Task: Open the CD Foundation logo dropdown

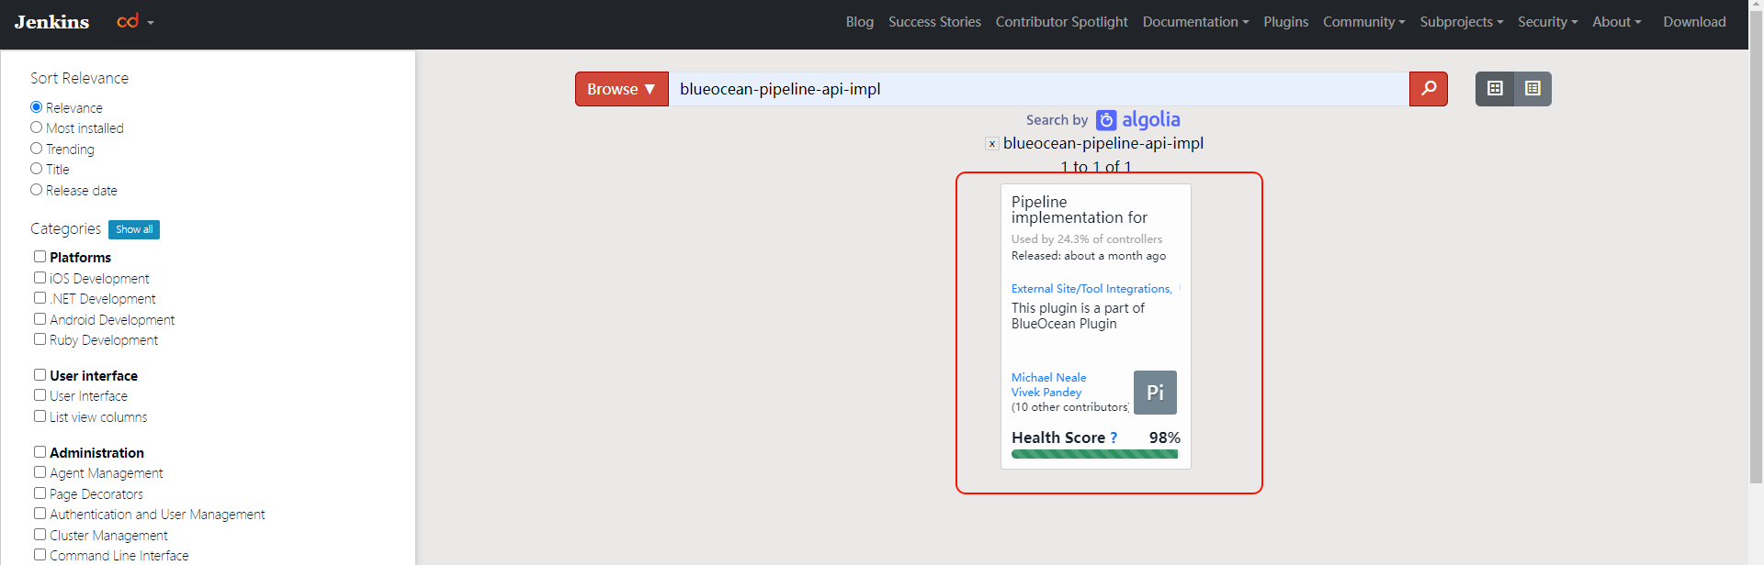Action: [x=135, y=21]
